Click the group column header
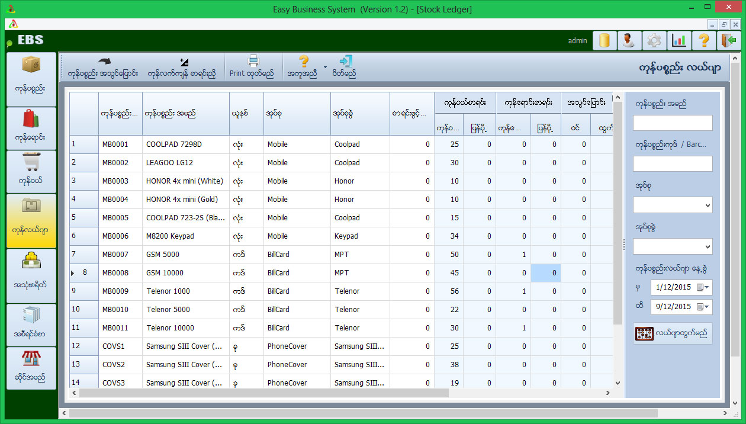The image size is (746, 424). pyautogui.click(x=297, y=114)
